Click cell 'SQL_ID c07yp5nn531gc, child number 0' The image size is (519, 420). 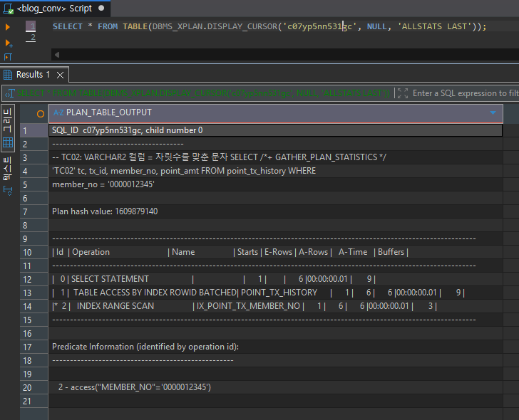[x=276, y=130]
